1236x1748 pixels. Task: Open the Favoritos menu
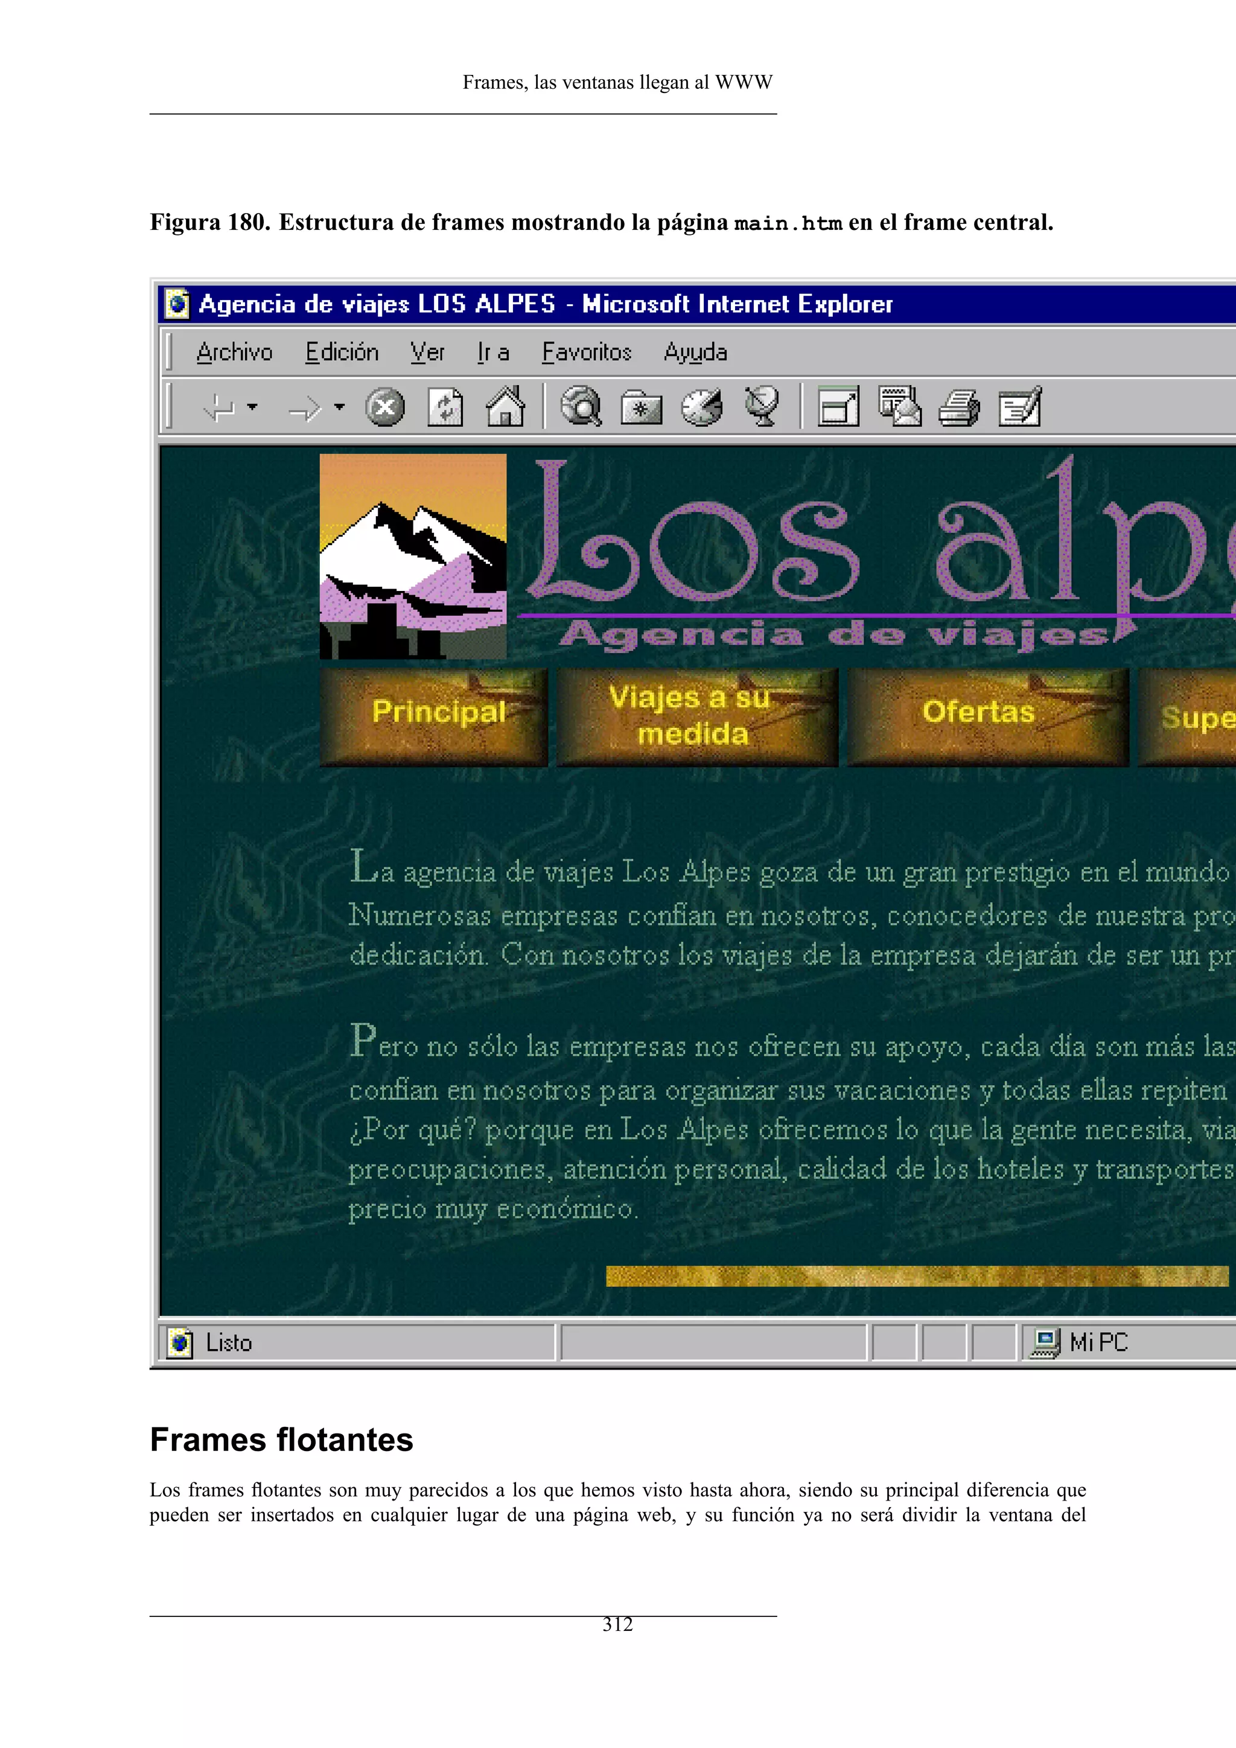[x=586, y=352]
